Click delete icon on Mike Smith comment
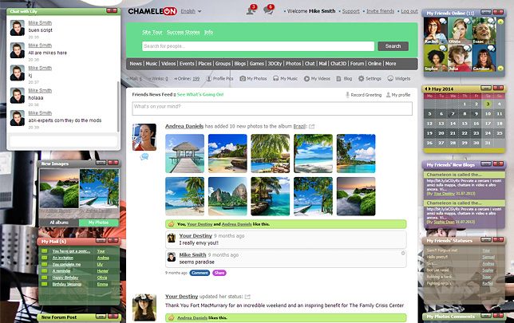The height and width of the screenshot is (323, 514). click(403, 253)
